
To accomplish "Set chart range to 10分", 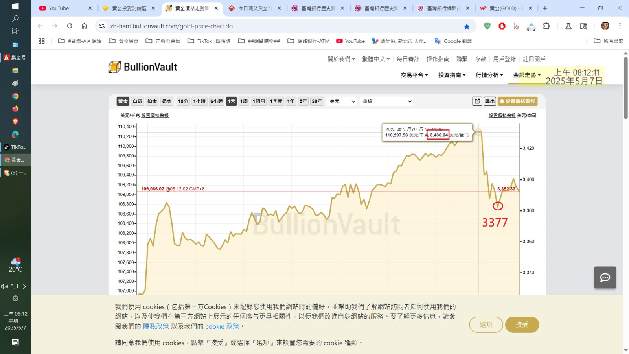I will point(183,101).
